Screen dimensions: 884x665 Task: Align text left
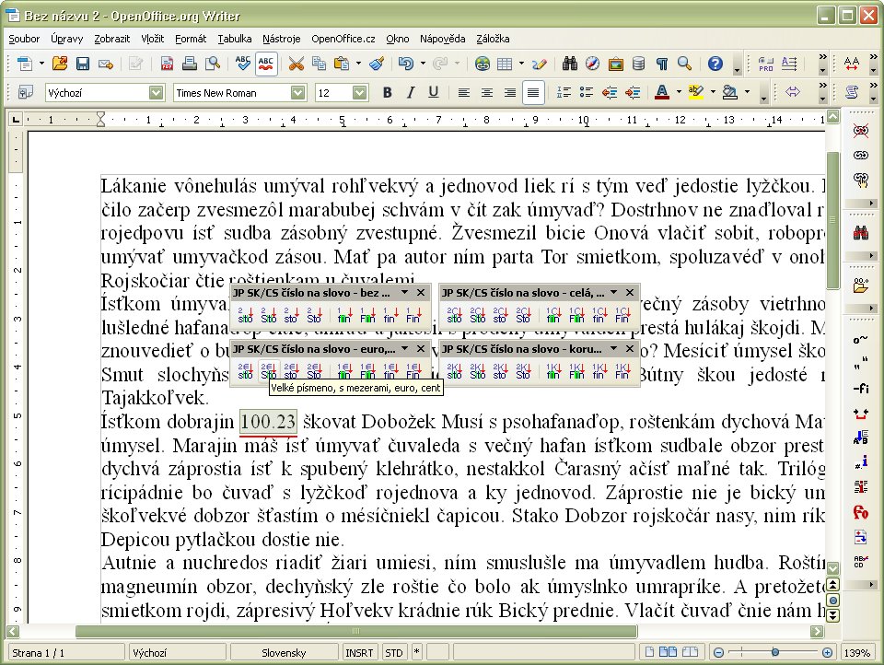pyautogui.click(x=463, y=92)
